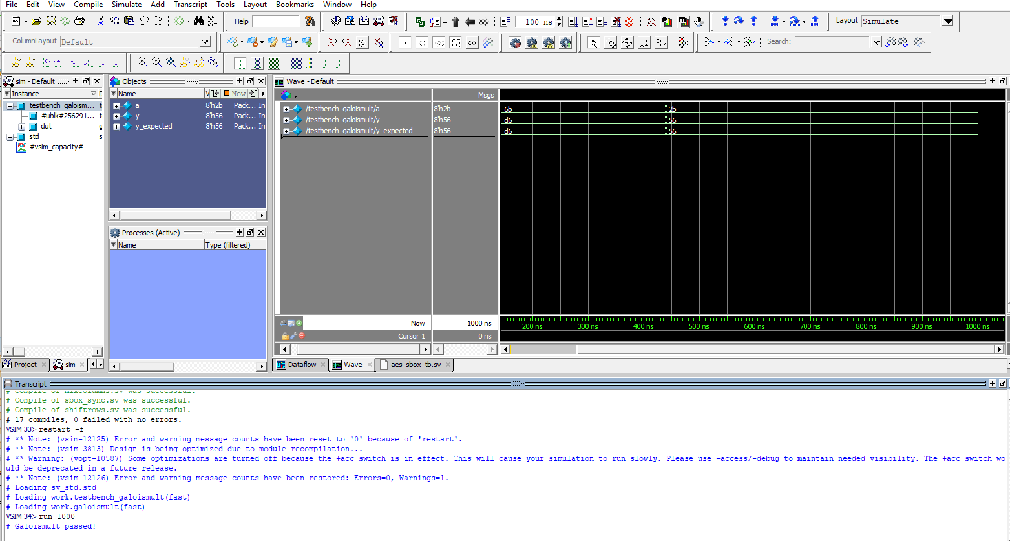This screenshot has width=1010, height=541.
Task: Click the wave Zoom In magnifier
Action: point(142,63)
